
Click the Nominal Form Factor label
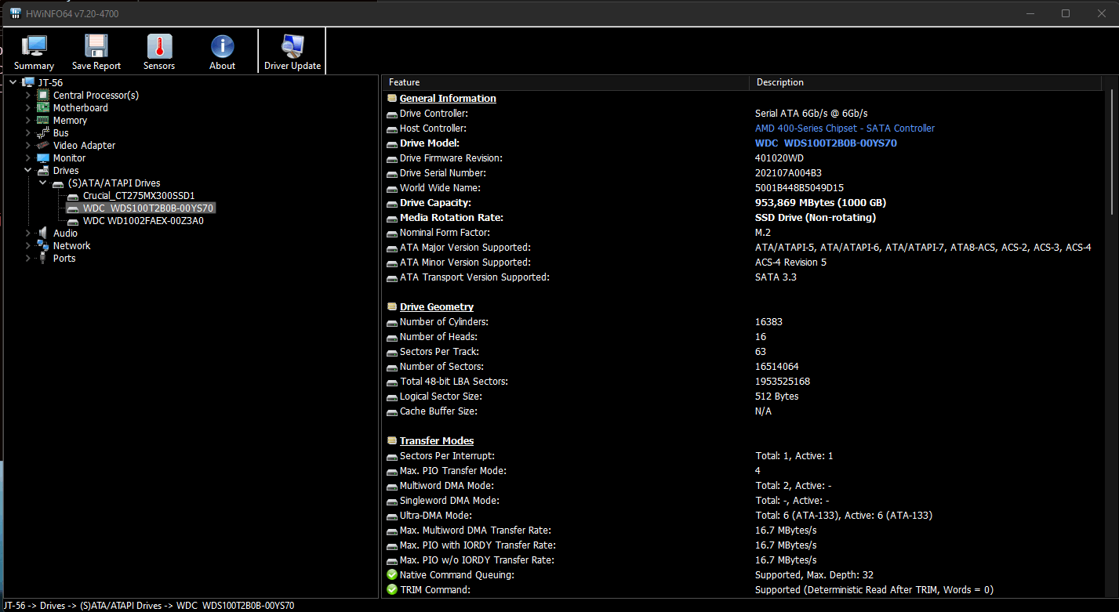point(445,232)
